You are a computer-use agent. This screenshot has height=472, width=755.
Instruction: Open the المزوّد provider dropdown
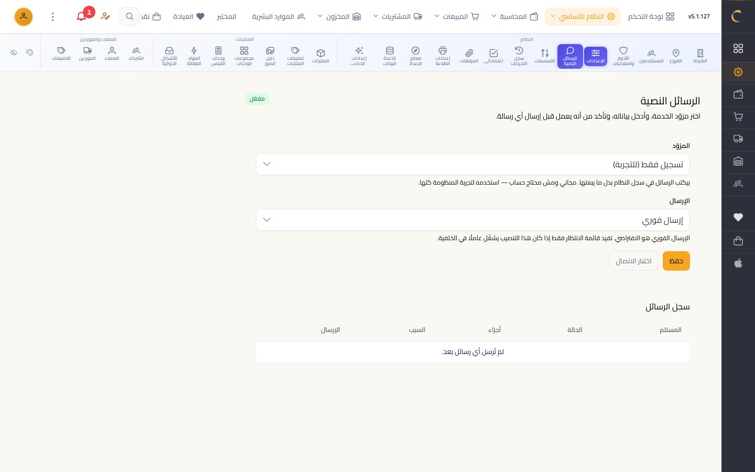point(473,164)
